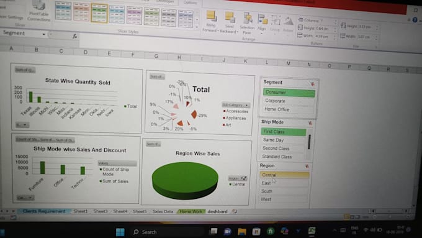Select the green Region Wise Sales pie

185,180
